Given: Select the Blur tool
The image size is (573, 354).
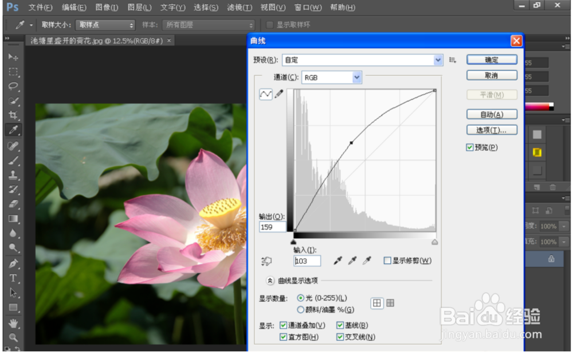Looking at the screenshot, I should 13,233.
